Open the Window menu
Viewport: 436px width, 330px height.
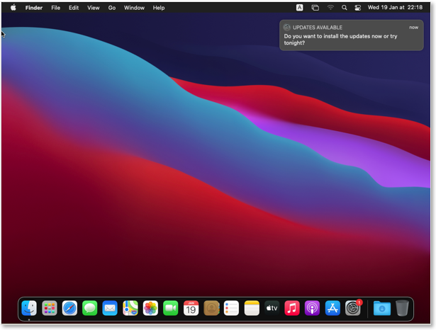coord(134,8)
